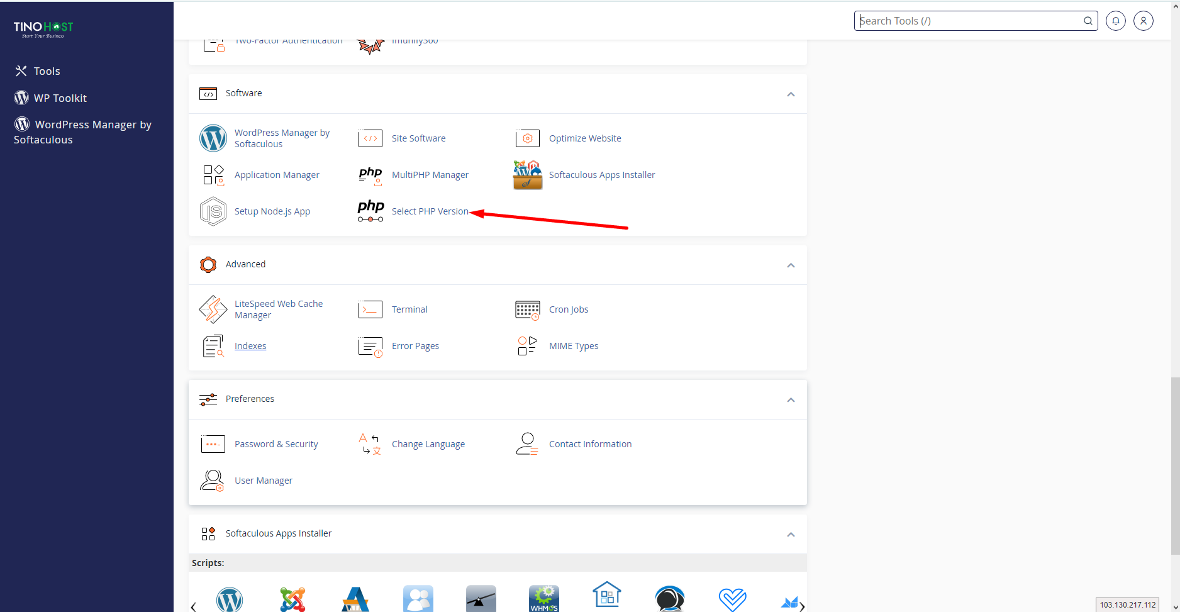
Task: Open the Cron Jobs icon
Action: [x=528, y=310]
